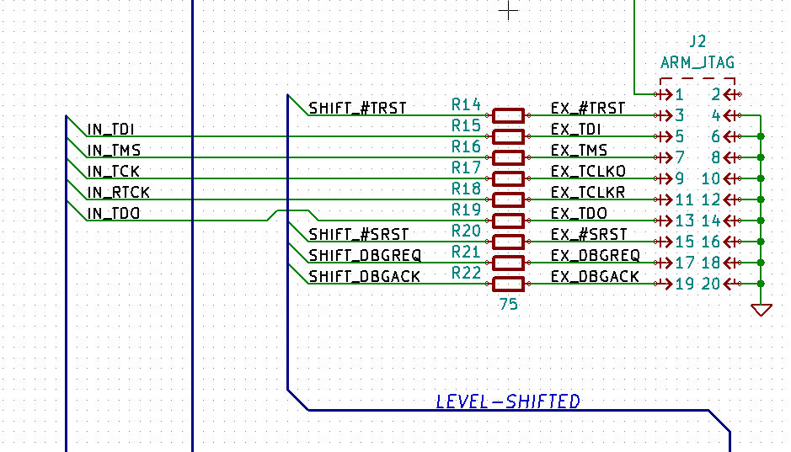
Task: Select resistor R19 symbol
Action: coord(508,221)
